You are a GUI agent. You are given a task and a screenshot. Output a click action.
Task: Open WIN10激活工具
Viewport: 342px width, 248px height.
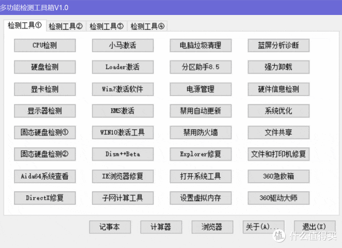pos(123,133)
